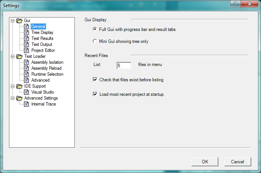Uncheck Check that files exist before listing
This screenshot has height=173, width=261.
click(95, 80)
